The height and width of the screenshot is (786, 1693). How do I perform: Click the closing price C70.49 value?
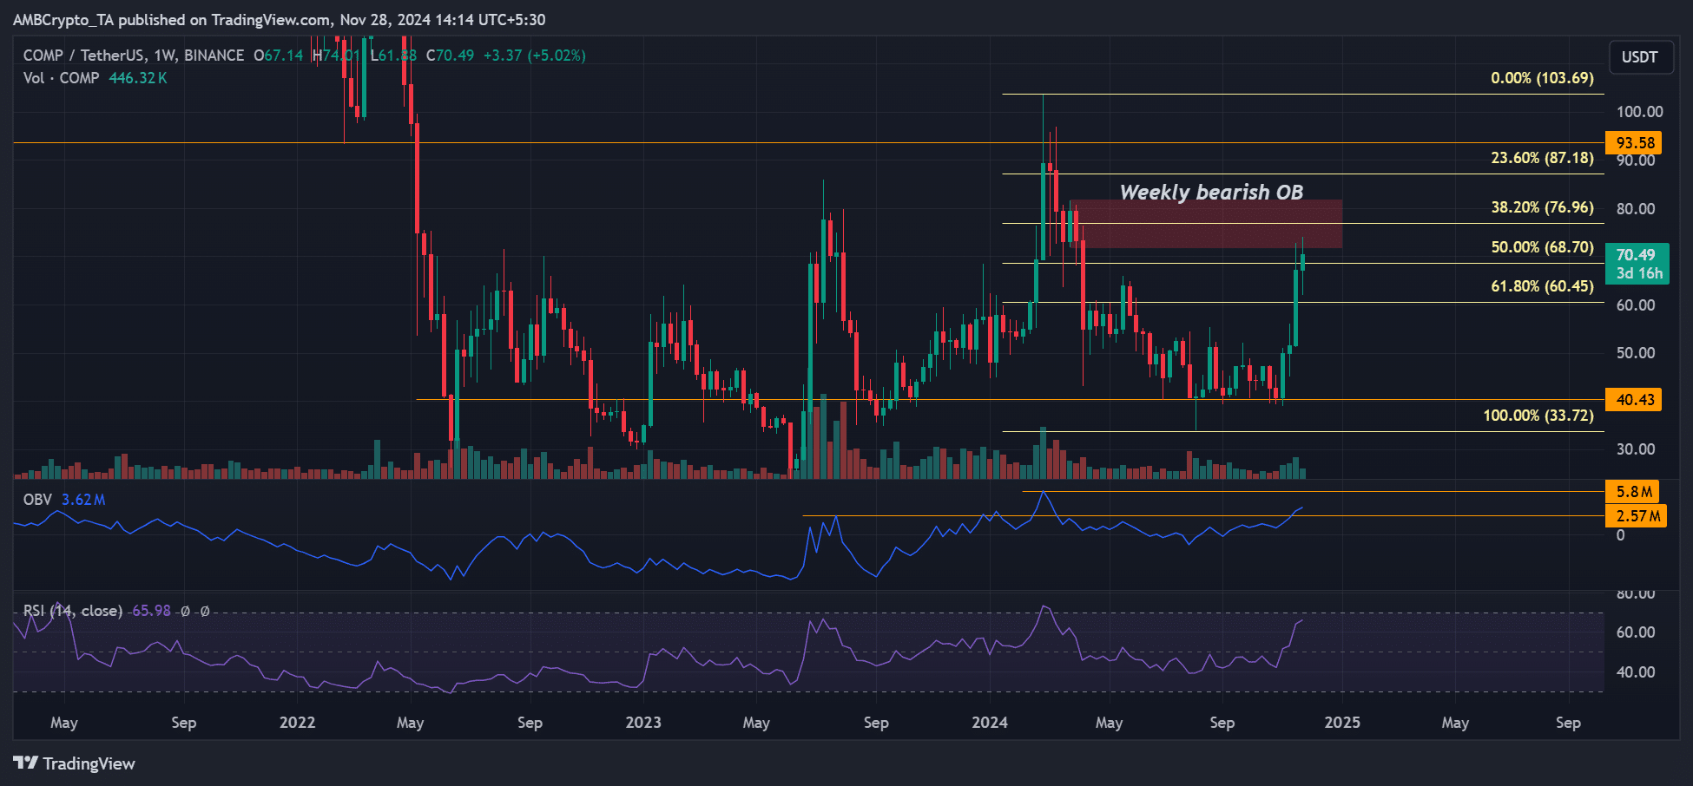point(450,56)
